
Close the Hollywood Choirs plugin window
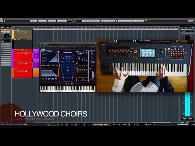pos(96,43)
